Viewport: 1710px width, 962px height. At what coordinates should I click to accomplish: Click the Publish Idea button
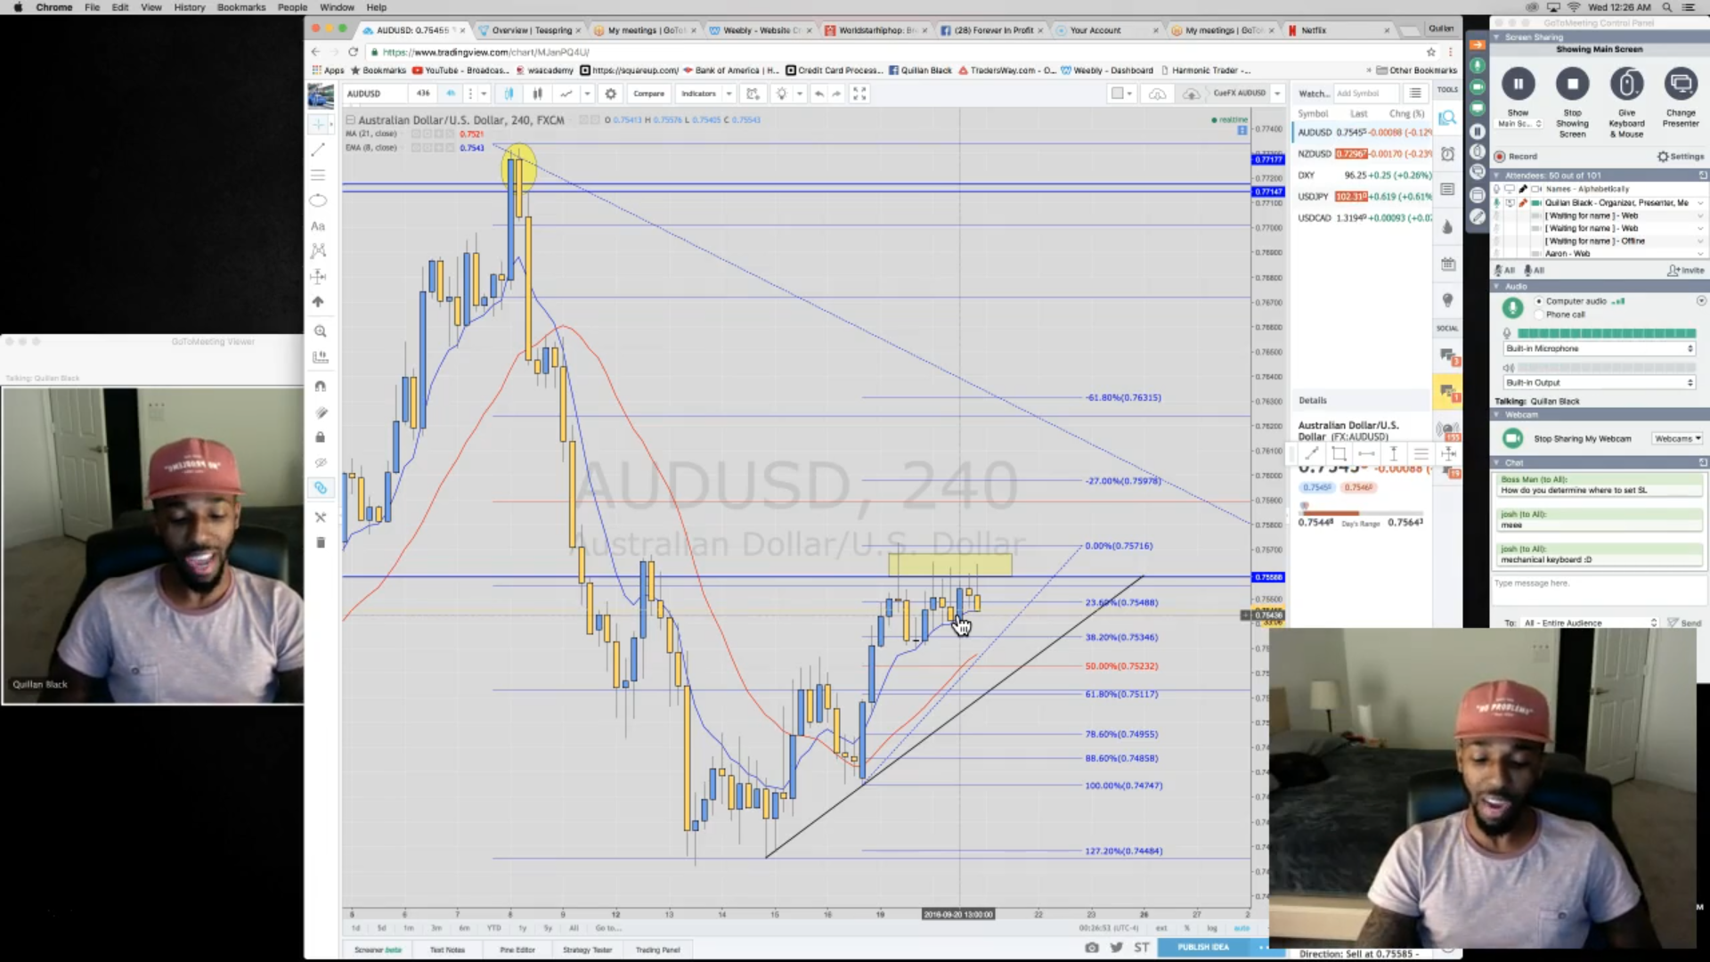(1203, 947)
